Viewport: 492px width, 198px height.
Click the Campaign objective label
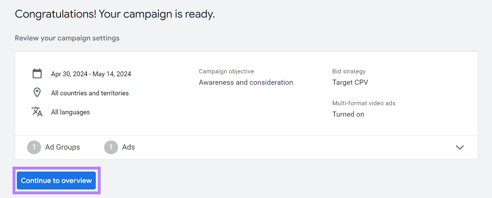[226, 71]
